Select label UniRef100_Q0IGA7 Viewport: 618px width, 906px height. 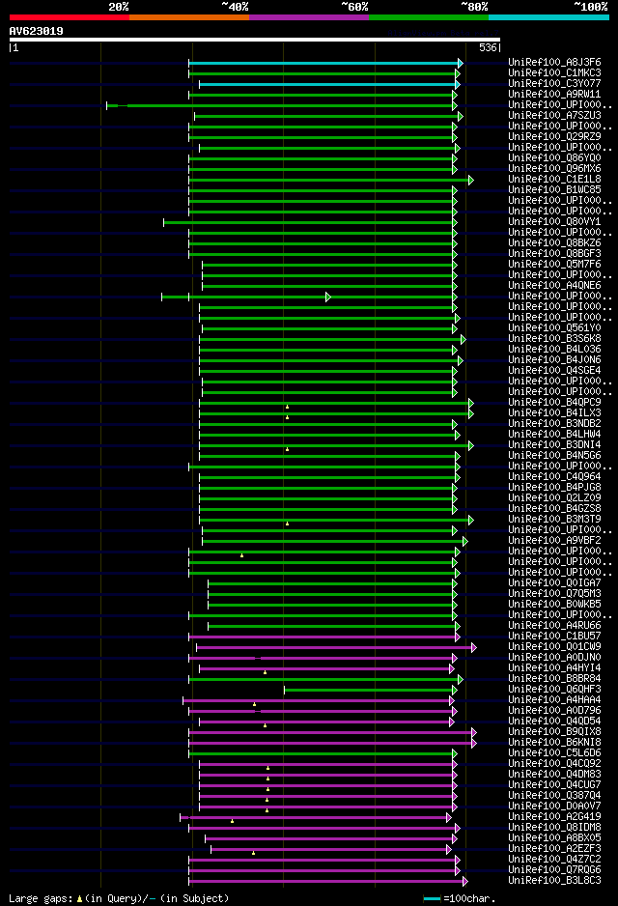554,583
